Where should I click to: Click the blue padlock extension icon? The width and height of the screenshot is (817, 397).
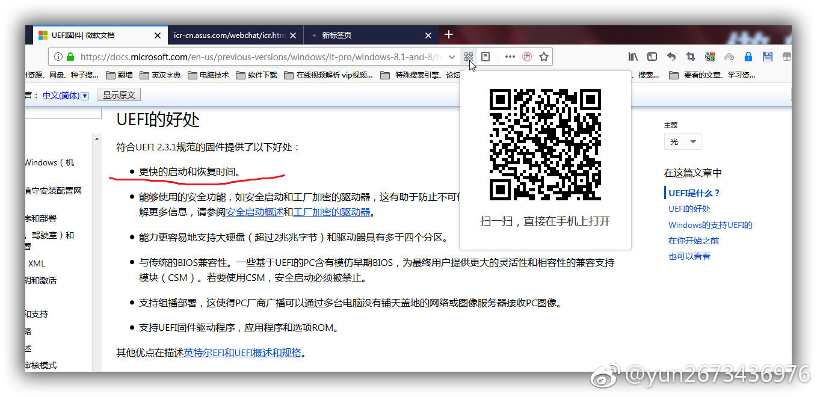(748, 57)
